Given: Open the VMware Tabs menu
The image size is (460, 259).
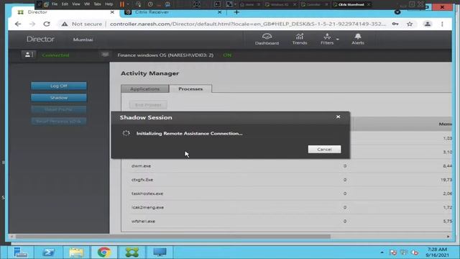Looking at the screenshot, I should coord(98,4).
